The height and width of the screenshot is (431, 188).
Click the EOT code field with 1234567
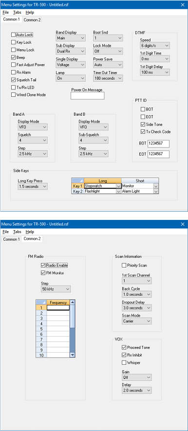tap(158, 154)
